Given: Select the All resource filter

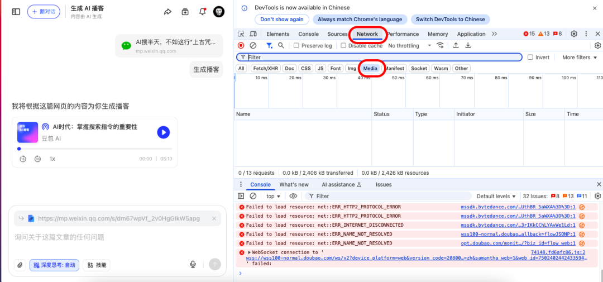Looking at the screenshot, I should 241,69.
